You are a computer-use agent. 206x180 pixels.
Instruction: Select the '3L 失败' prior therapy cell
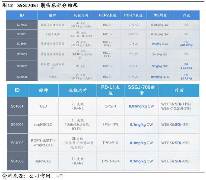81,66
